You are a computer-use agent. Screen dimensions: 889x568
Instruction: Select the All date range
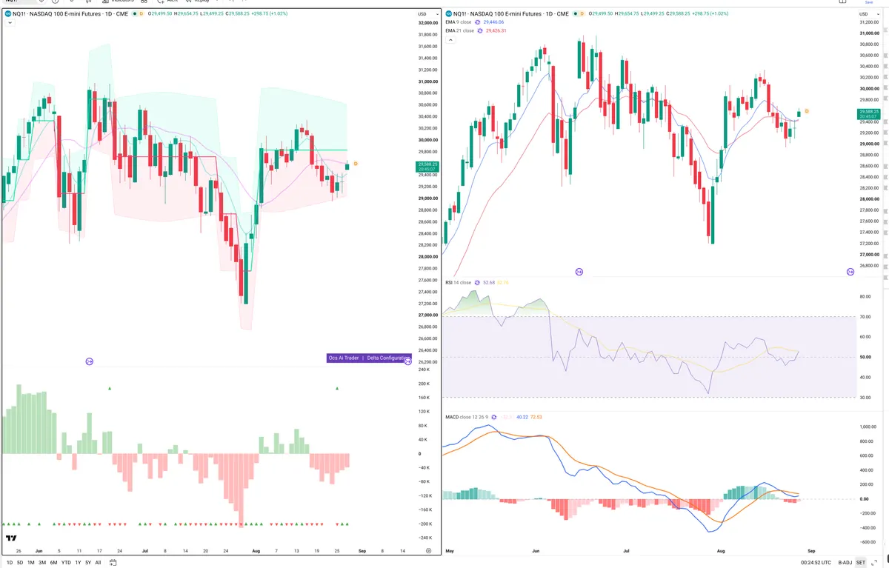(98, 563)
